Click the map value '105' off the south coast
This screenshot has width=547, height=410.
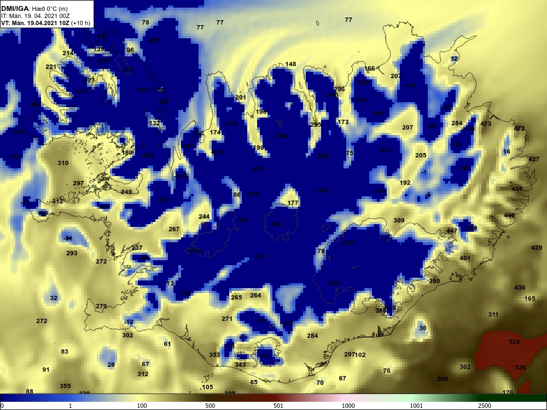[207, 387]
